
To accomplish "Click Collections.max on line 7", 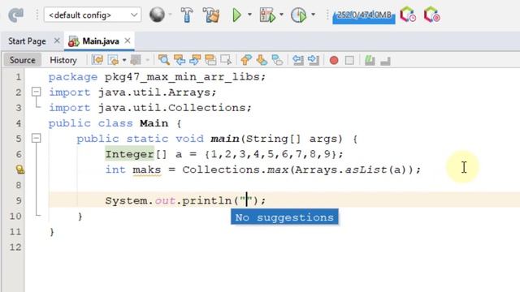I will 235,170.
